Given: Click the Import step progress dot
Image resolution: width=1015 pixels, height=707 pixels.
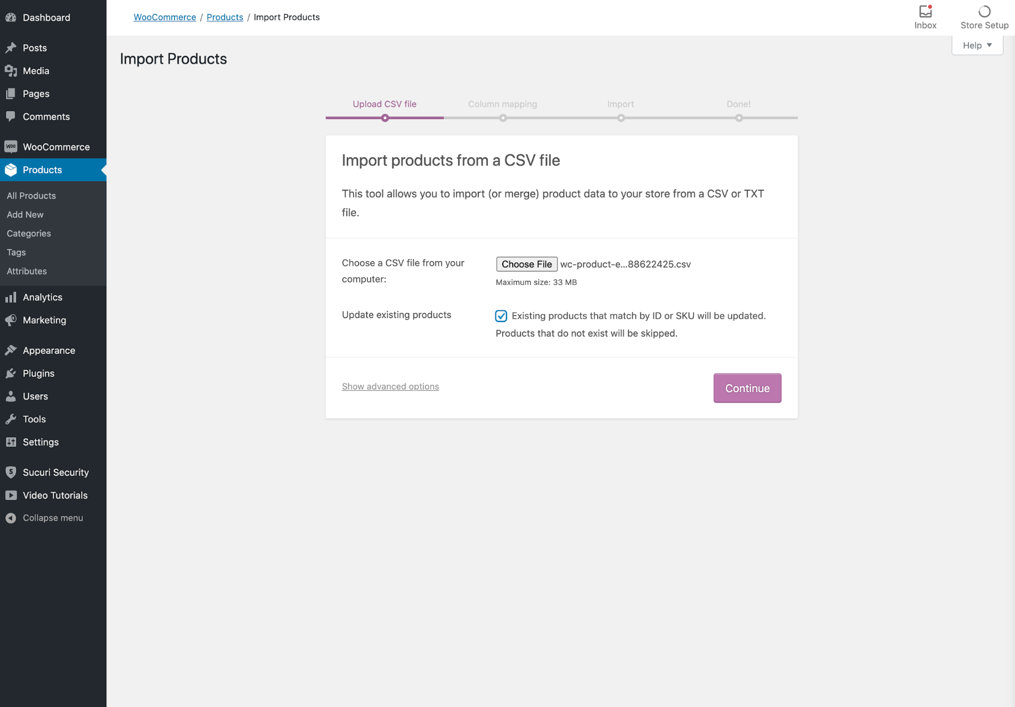Looking at the screenshot, I should coord(621,118).
